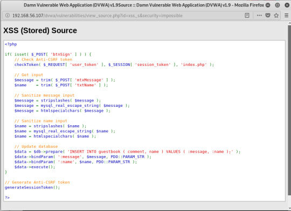Click the generateSessionToken() call

32,187
